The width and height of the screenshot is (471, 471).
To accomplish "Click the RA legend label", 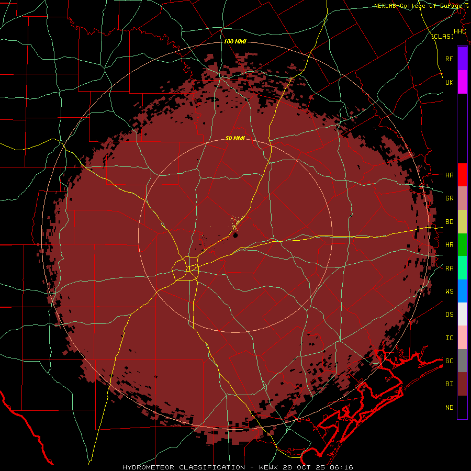I will (x=449, y=268).
